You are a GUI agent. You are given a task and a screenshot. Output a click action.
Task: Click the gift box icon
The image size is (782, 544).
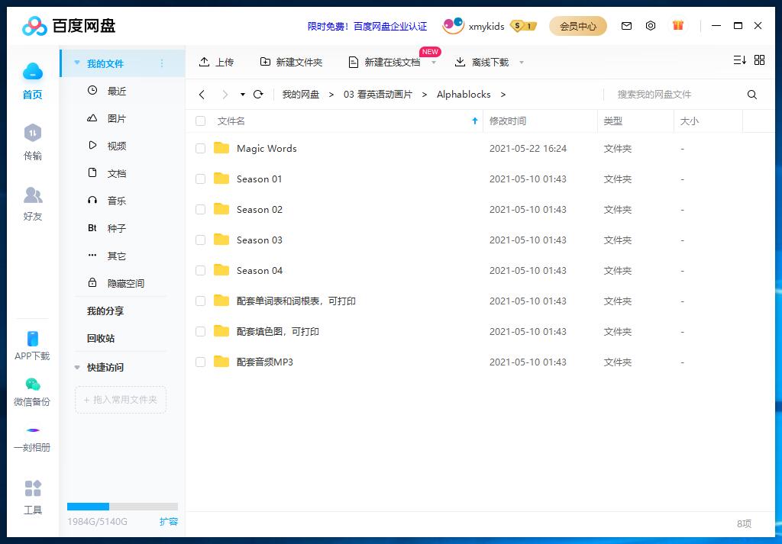[678, 25]
